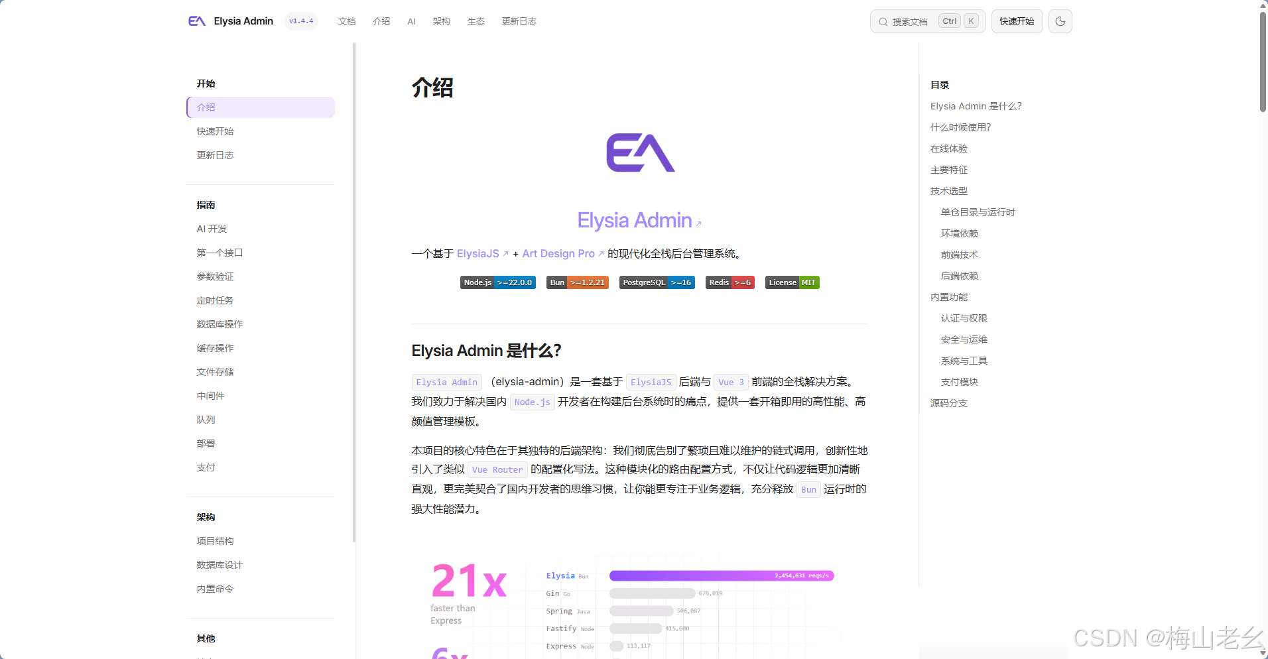Jump to 认证与权限 in TOC
Image resolution: width=1268 pixels, height=659 pixels.
[964, 318]
